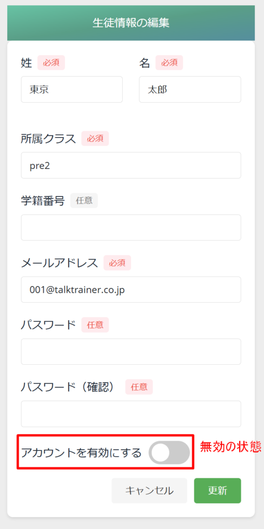Focus the パスワード input field

pos(131,351)
